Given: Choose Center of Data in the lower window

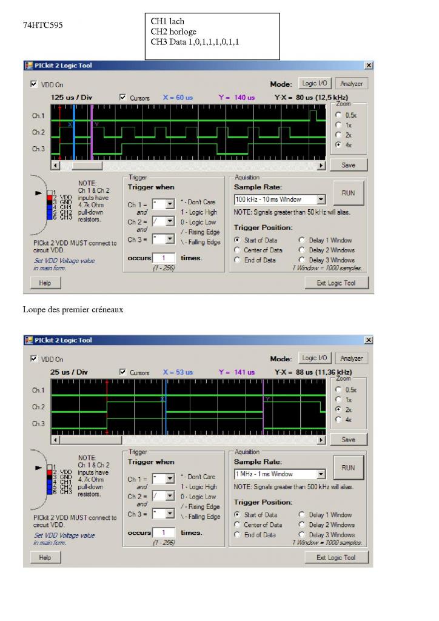Looking at the screenshot, I should pyautogui.click(x=237, y=525).
